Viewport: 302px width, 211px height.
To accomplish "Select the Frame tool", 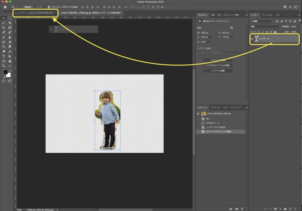I will click(10, 27).
